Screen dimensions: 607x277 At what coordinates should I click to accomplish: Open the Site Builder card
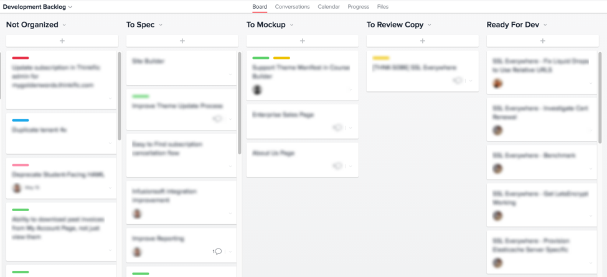[x=181, y=68]
